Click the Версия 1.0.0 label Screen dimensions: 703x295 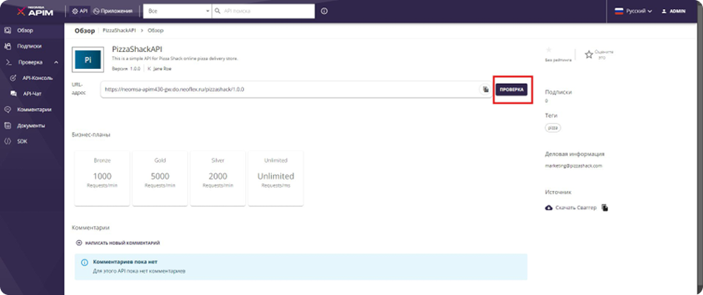(x=126, y=69)
